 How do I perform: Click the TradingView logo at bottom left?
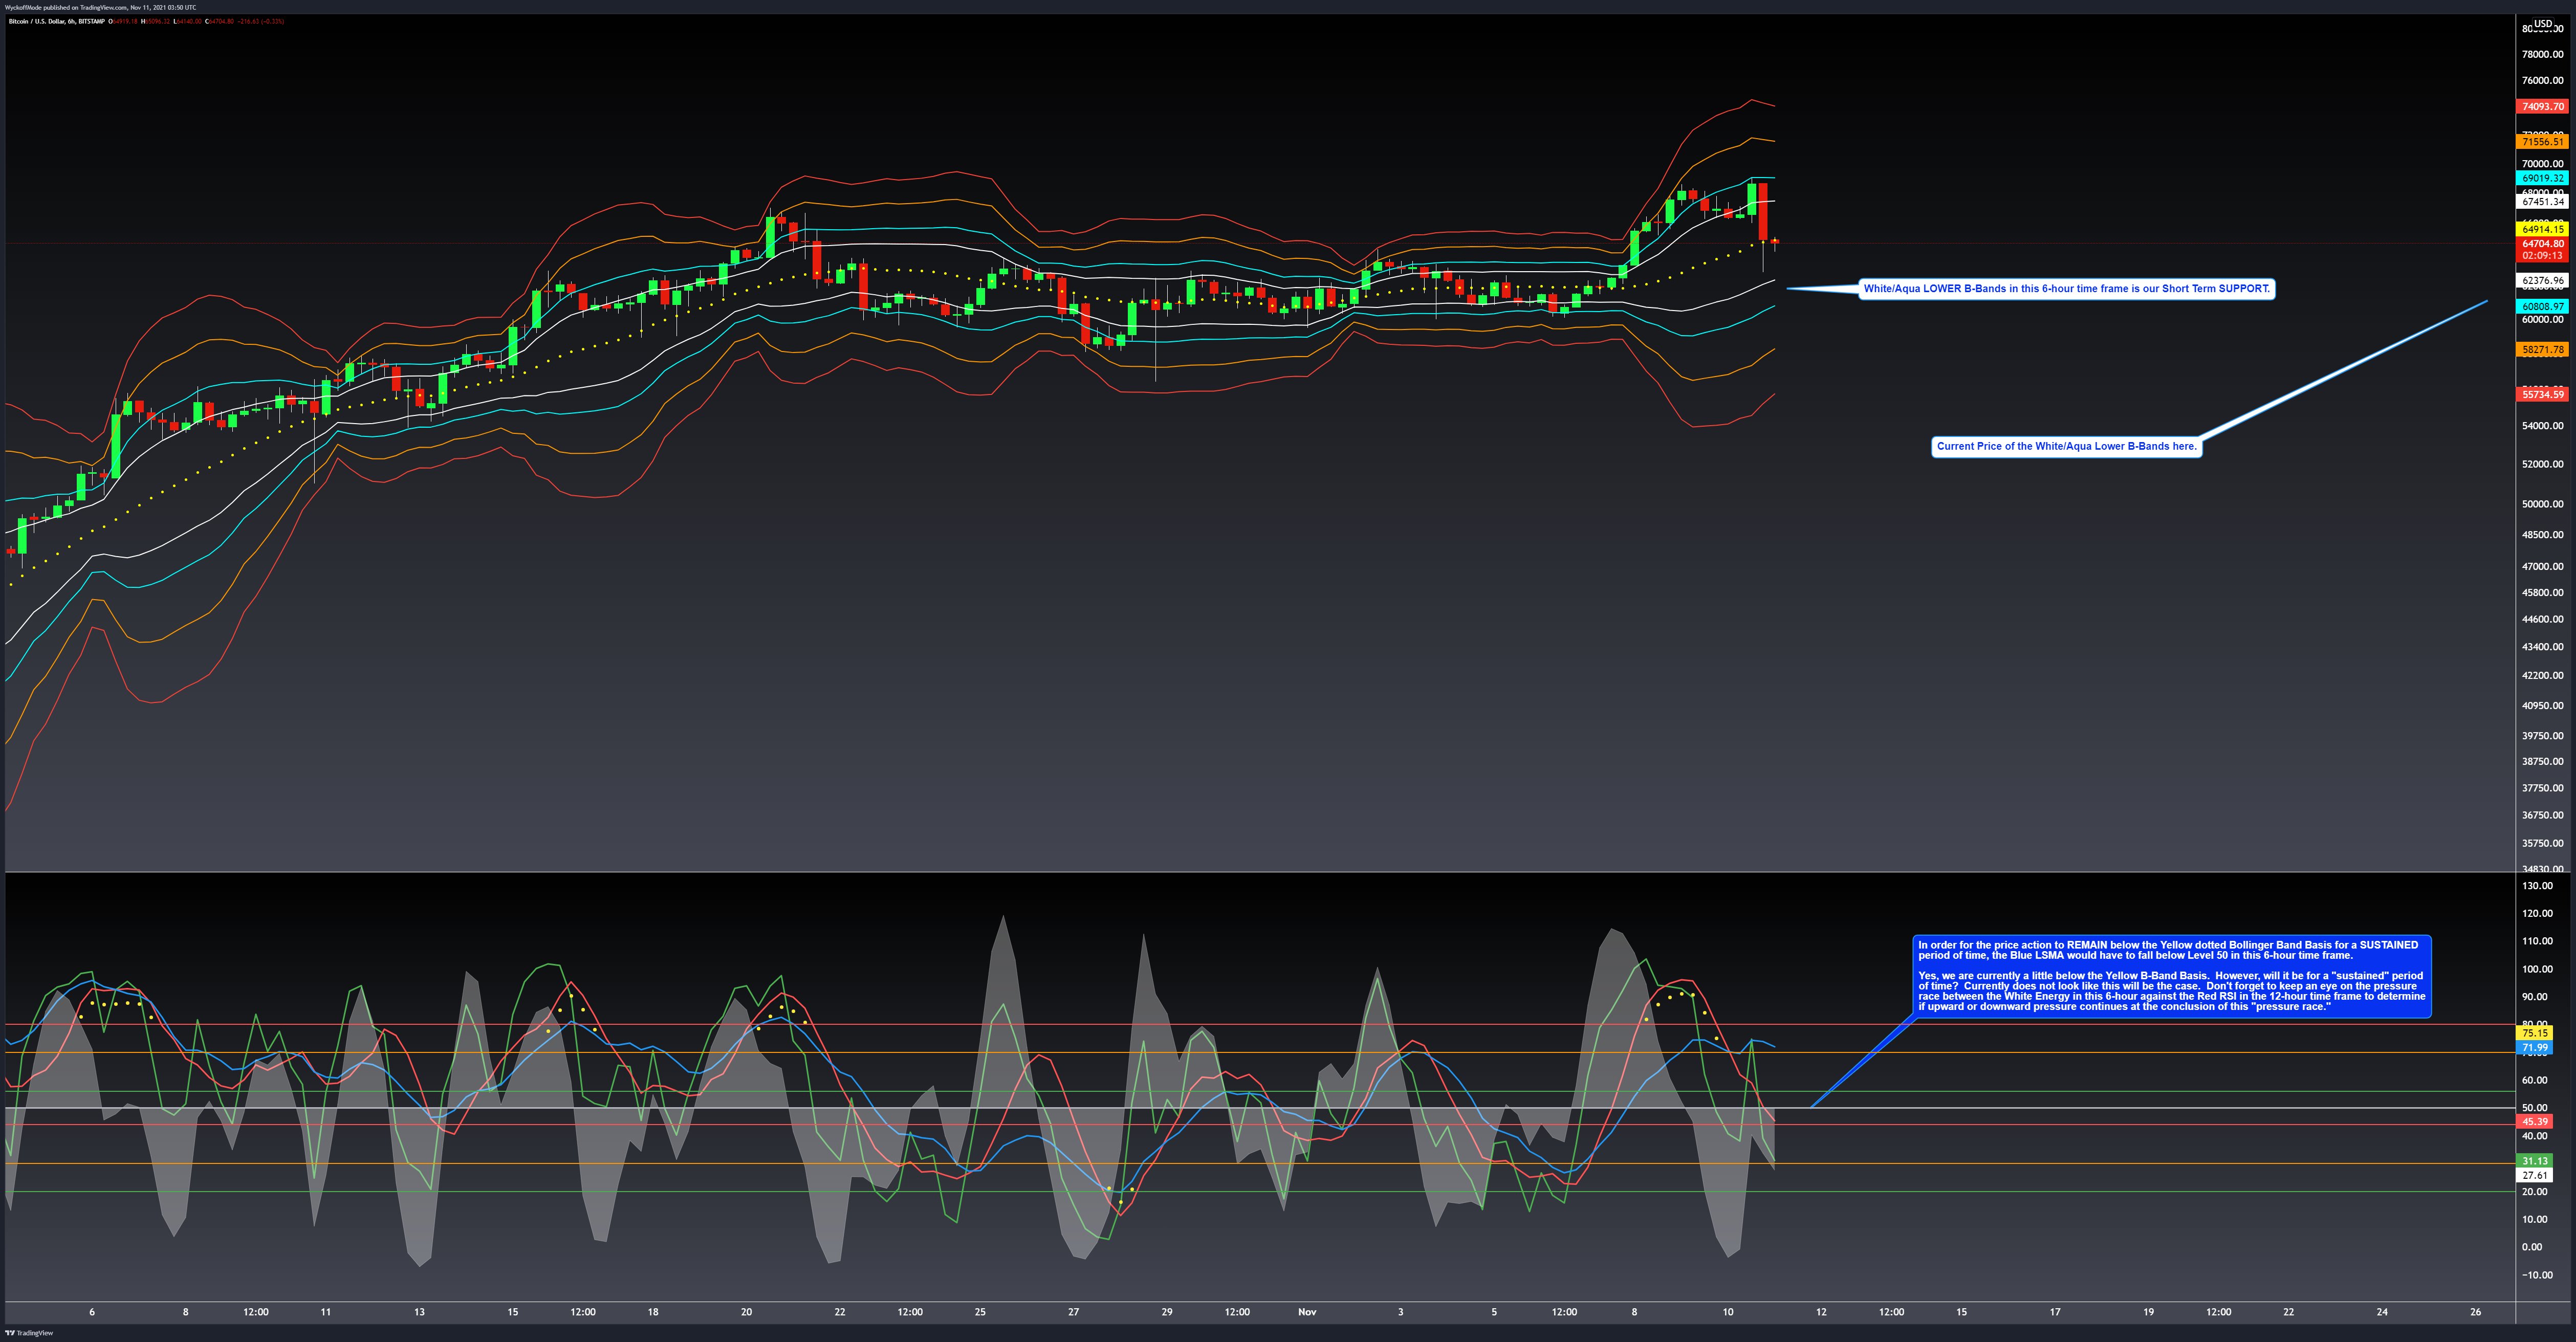[x=29, y=1332]
